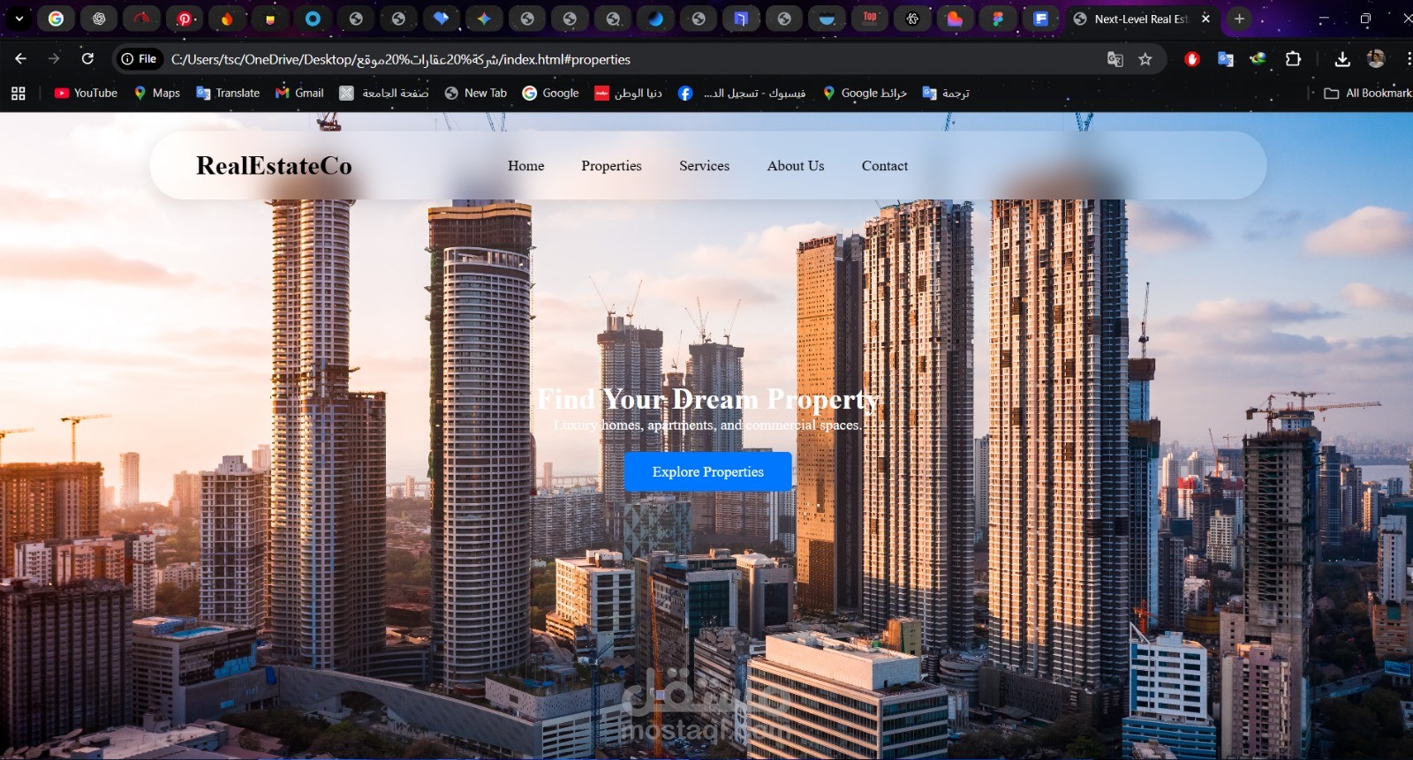Open the Translate bookmark
Screen dimensions: 1413x760
pos(228,93)
